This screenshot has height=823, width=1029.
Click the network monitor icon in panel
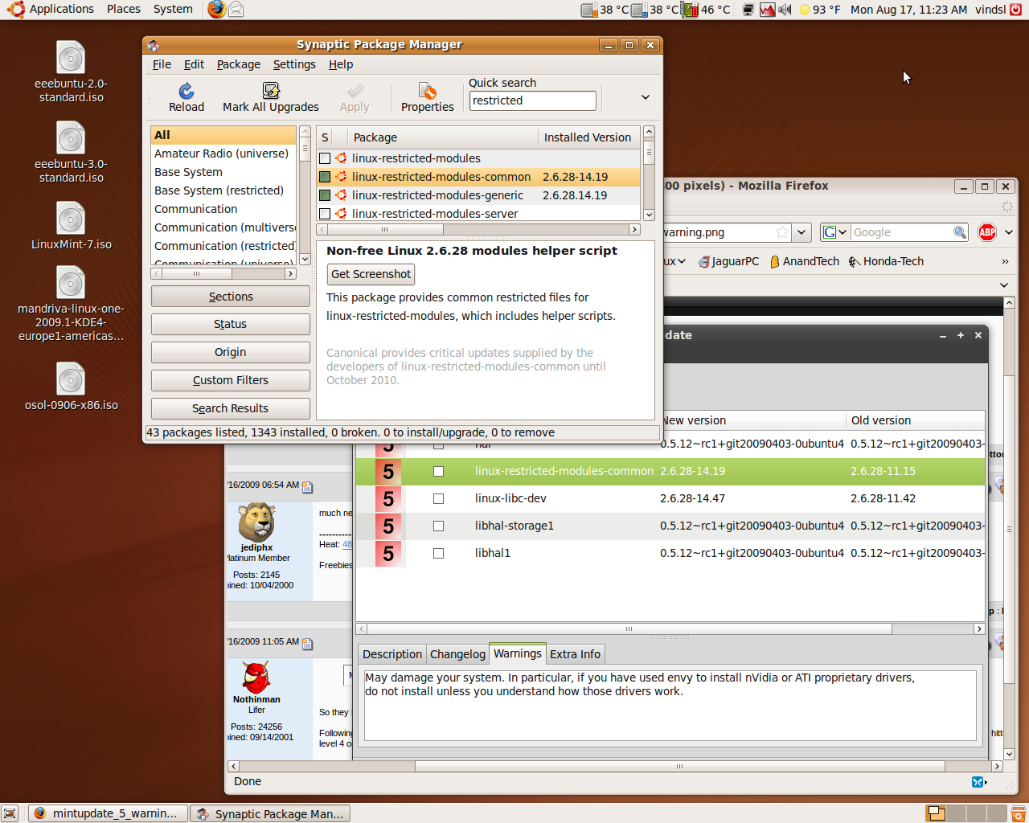(x=748, y=10)
